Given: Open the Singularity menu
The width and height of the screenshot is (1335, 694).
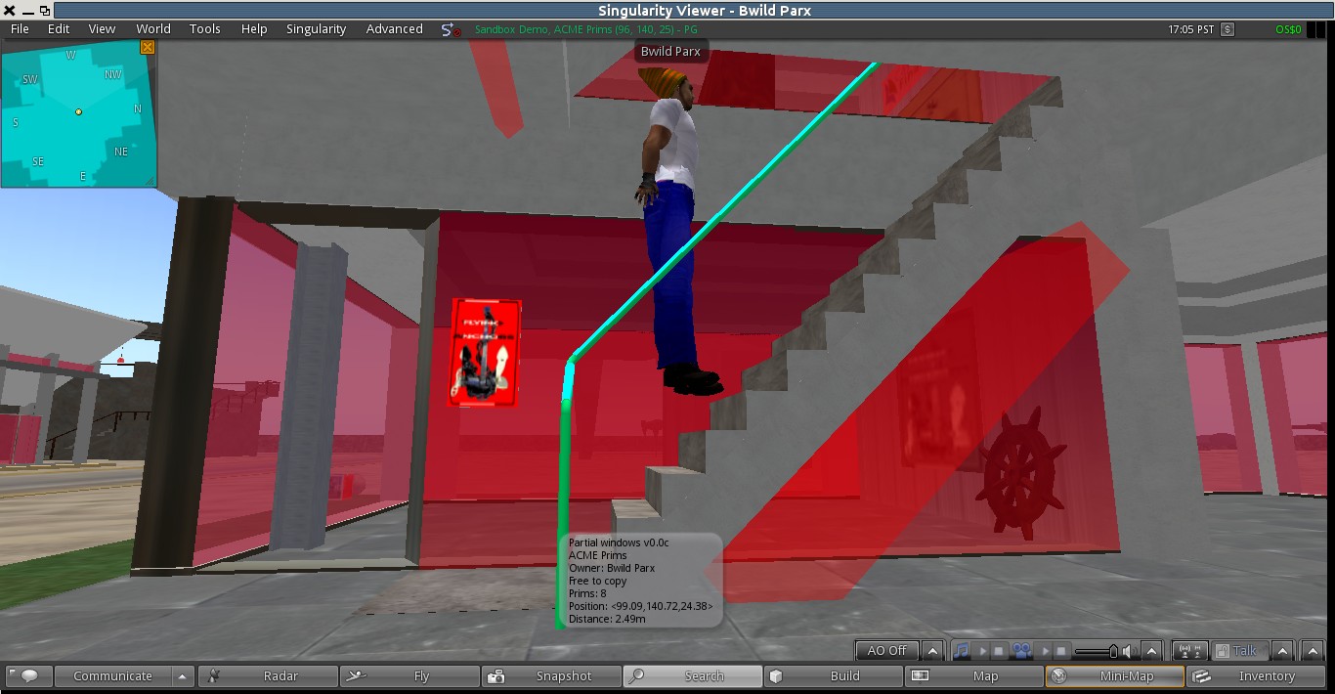Looking at the screenshot, I should pyautogui.click(x=316, y=29).
